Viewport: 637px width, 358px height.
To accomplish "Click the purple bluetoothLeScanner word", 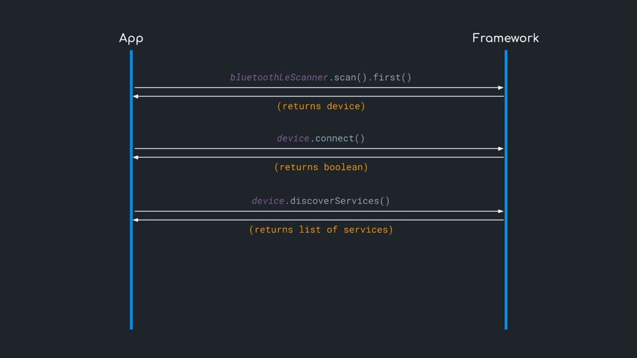I will 279,78.
